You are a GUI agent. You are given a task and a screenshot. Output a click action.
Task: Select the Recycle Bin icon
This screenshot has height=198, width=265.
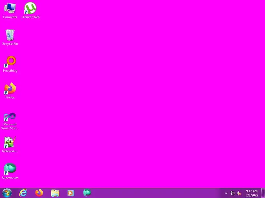(x=10, y=37)
